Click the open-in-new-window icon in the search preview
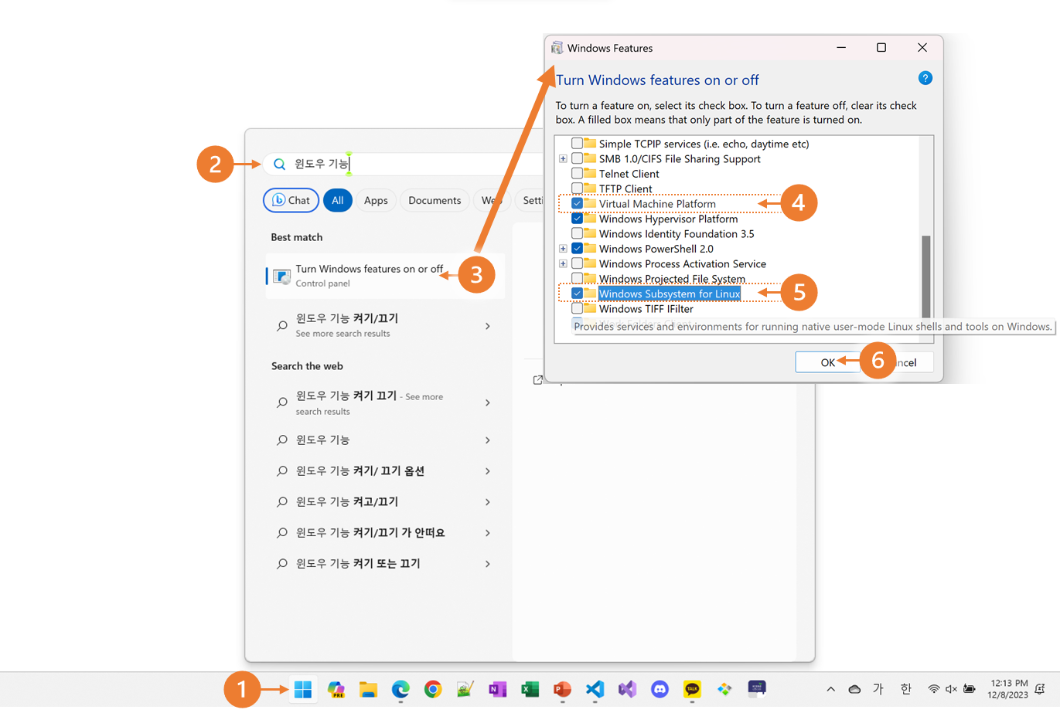Image resolution: width=1060 pixels, height=713 pixels. point(537,380)
